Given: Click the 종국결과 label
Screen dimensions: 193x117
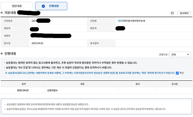Looking at the screenshot, I should pyautogui.click(x=94, y=43).
